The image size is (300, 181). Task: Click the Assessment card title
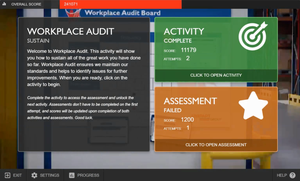(190, 101)
